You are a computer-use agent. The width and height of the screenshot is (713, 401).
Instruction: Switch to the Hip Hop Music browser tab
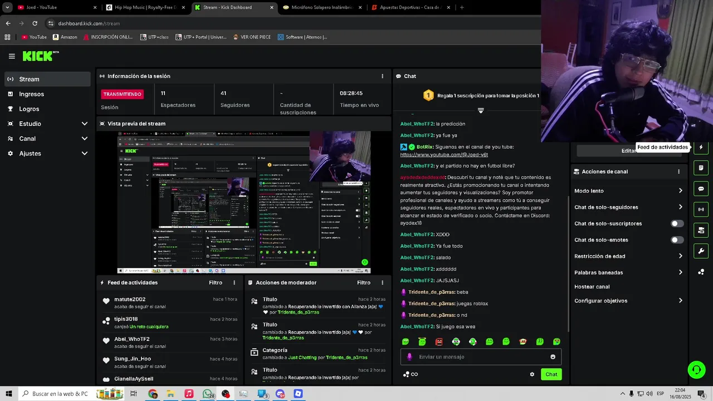[x=146, y=7]
